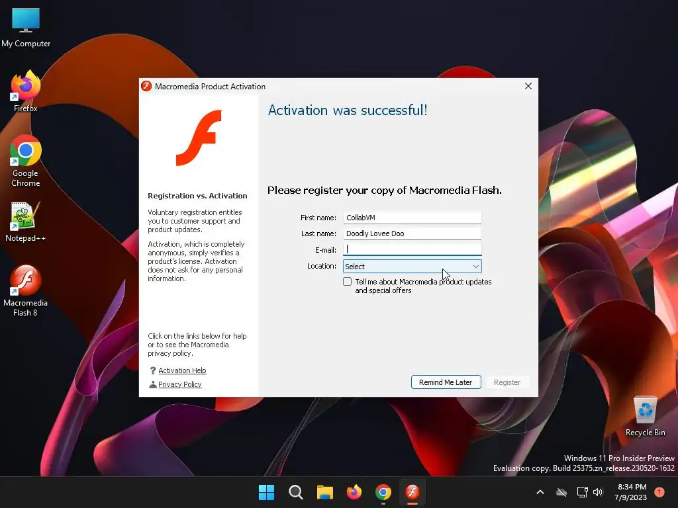Click the large Flash logo in the dialog
This screenshot has height=508, width=678.
point(199,138)
